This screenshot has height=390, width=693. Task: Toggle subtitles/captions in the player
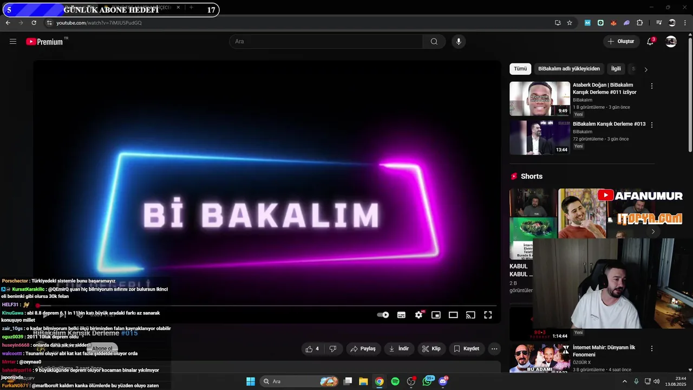(x=401, y=315)
